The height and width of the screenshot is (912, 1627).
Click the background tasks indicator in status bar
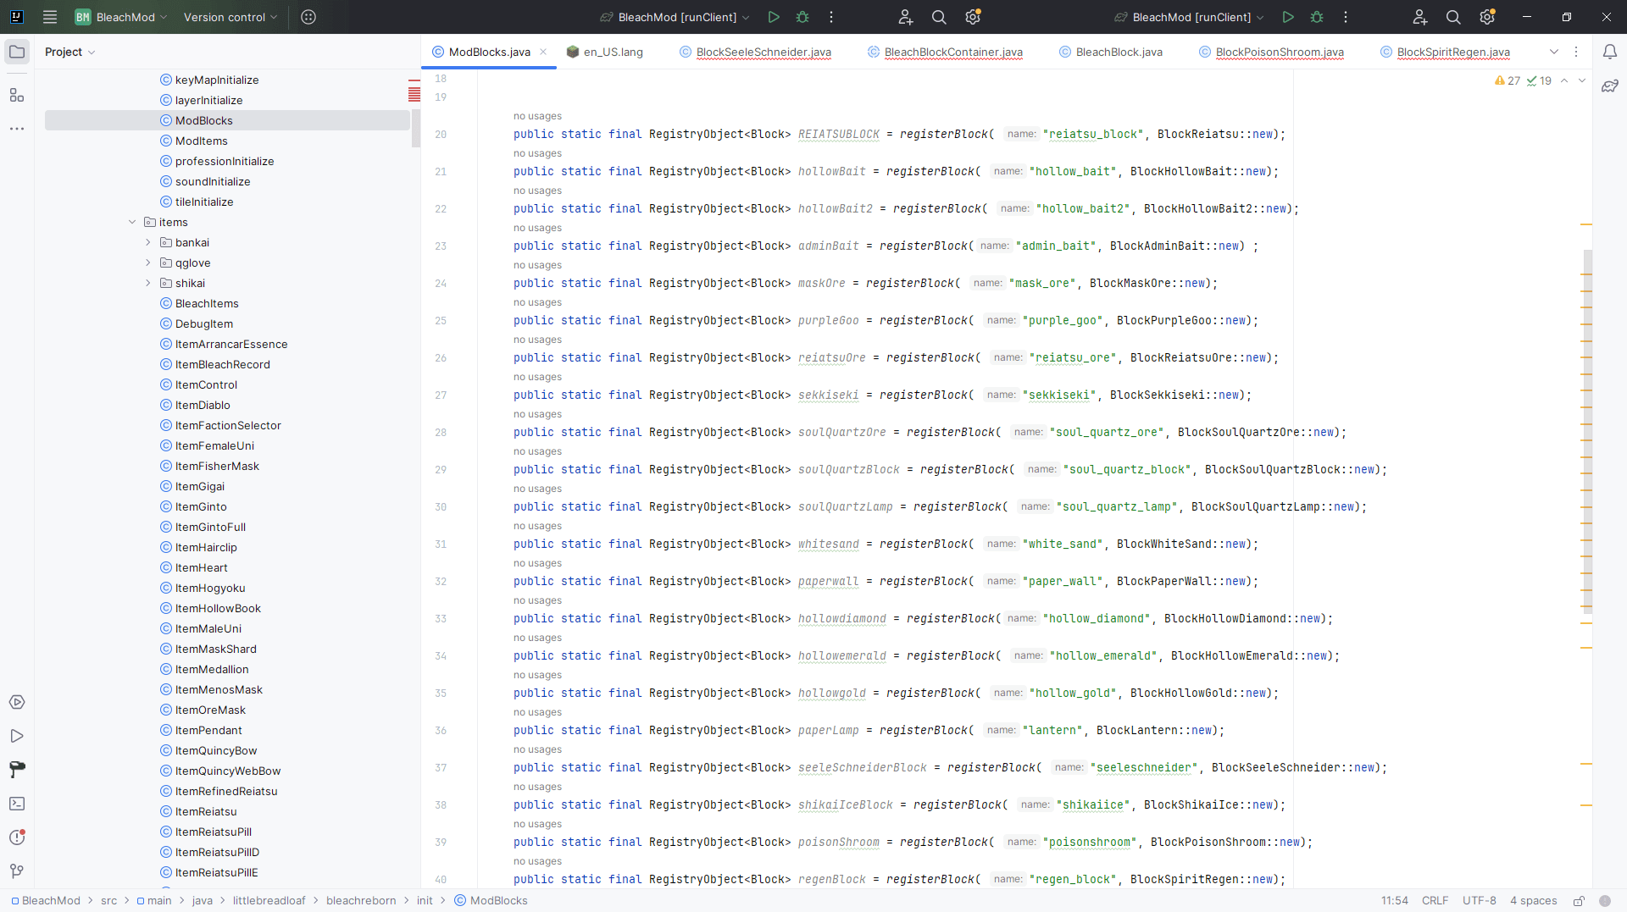coord(1604,901)
